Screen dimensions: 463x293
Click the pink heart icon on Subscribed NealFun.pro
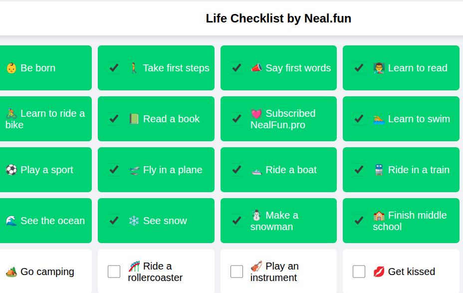(x=256, y=114)
